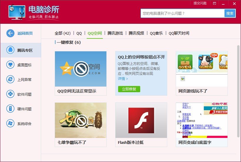Select the 桌面图标 sidebar label
The height and width of the screenshot is (162, 241).
24,65
